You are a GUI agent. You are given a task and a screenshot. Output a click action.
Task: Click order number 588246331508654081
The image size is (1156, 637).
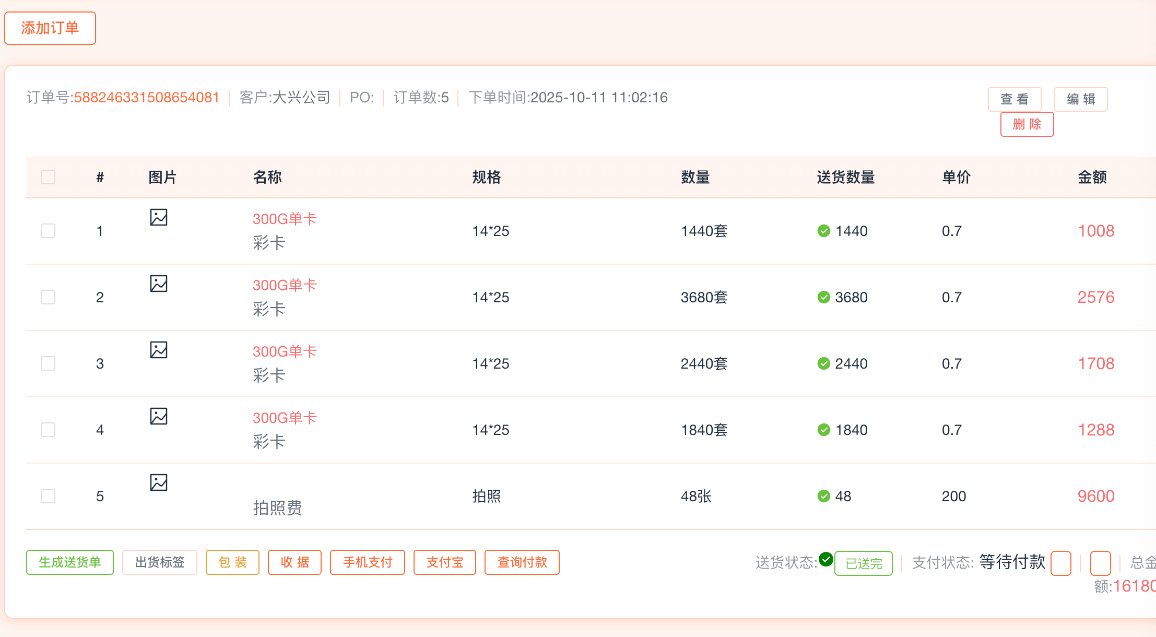click(x=147, y=98)
